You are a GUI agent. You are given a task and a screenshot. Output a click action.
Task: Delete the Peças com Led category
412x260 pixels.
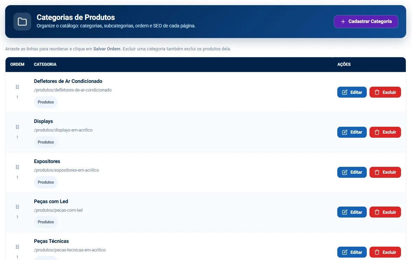coord(385,212)
